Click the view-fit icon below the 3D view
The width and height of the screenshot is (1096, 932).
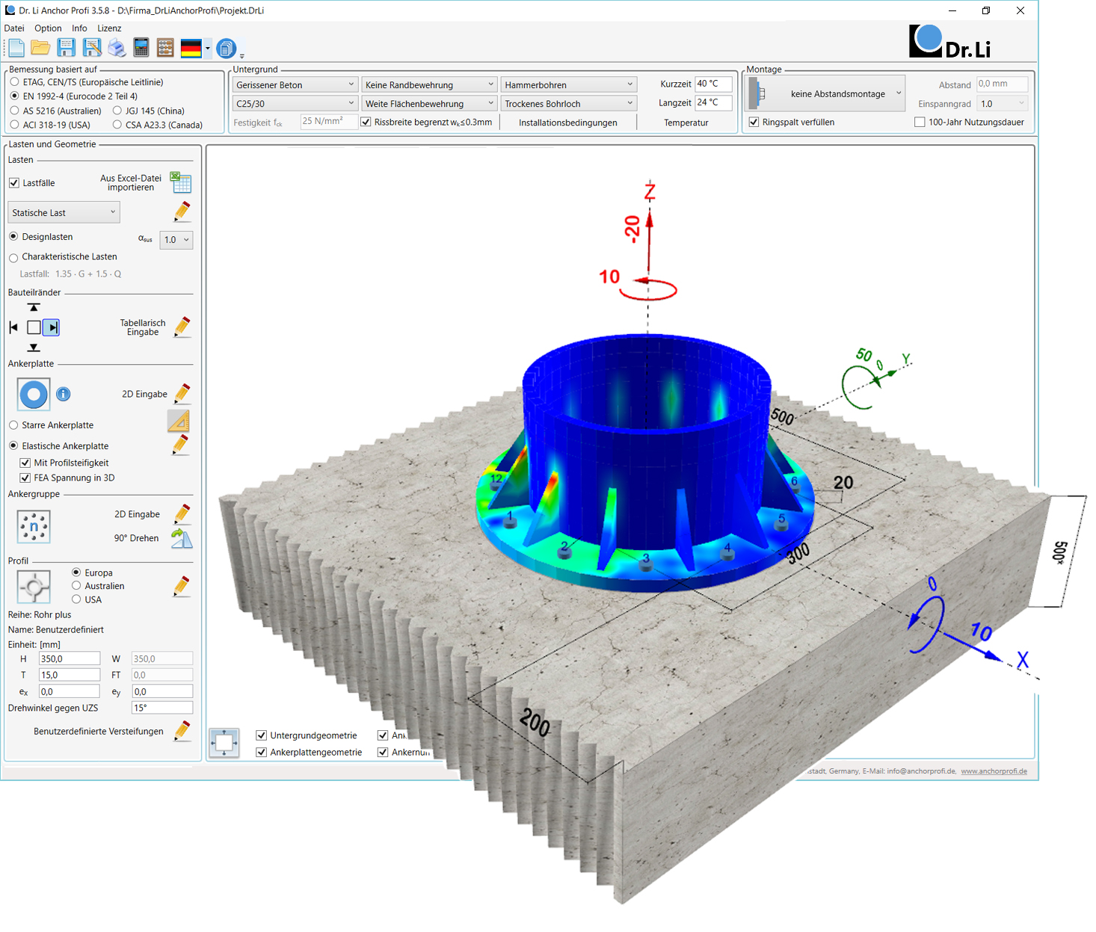[224, 744]
